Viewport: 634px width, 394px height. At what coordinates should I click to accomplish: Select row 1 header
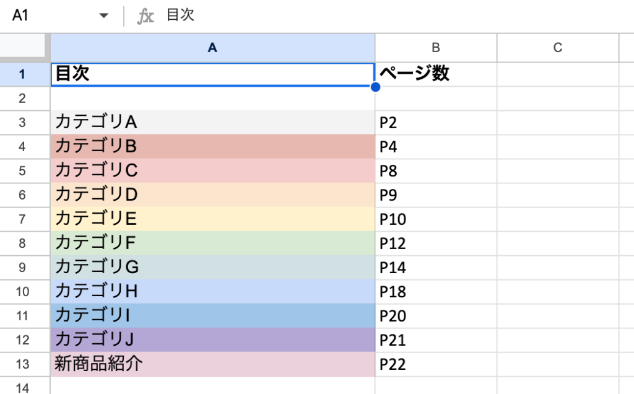(23, 74)
